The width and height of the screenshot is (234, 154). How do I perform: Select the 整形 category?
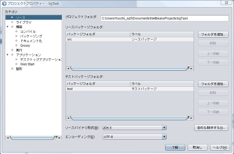[x=19, y=69]
